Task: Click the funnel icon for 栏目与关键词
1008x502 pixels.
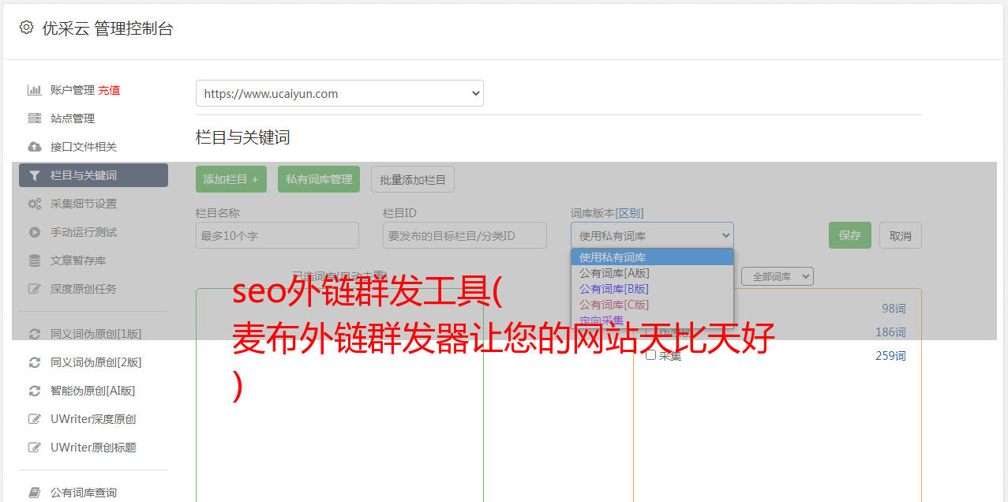Action: [35, 175]
